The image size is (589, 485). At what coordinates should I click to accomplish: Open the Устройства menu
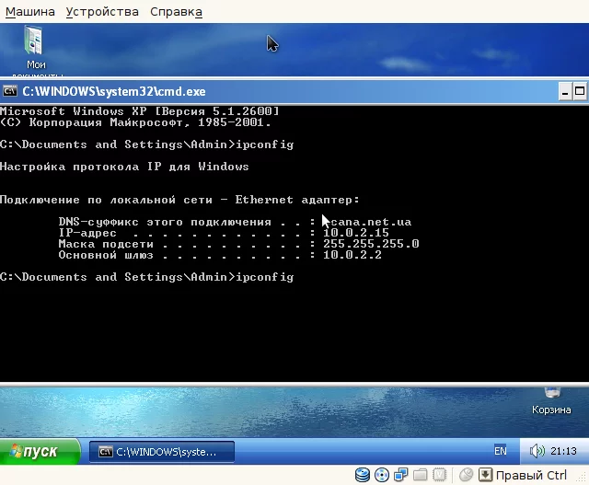102,12
